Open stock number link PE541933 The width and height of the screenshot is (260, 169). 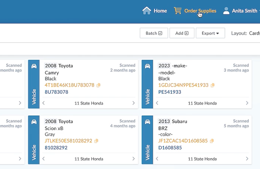point(170,92)
